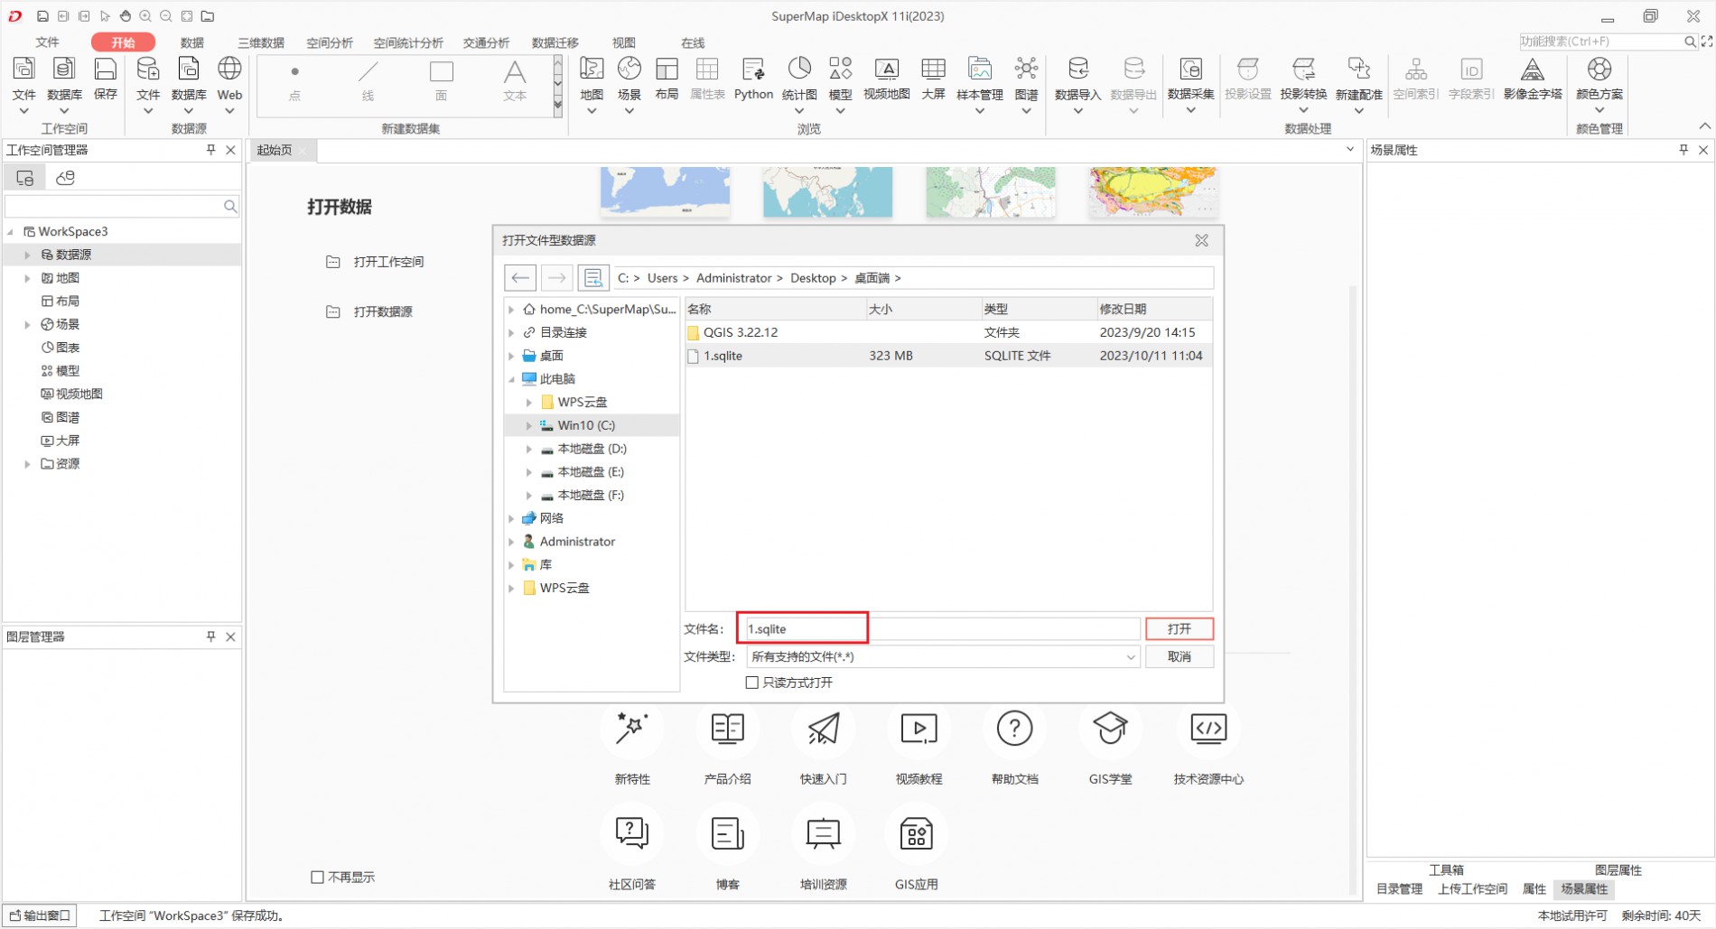This screenshot has width=1716, height=929.
Task: Click 打开数据源 on start page
Action: coord(383,311)
